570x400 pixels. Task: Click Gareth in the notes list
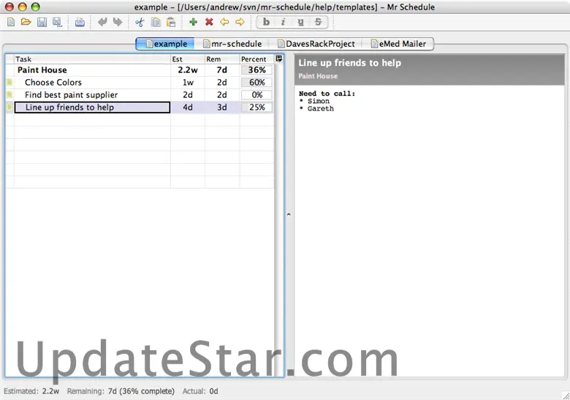[x=321, y=109]
